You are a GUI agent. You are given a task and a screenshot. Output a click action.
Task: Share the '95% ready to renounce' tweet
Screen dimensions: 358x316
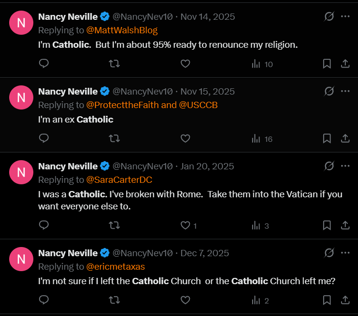pos(345,64)
